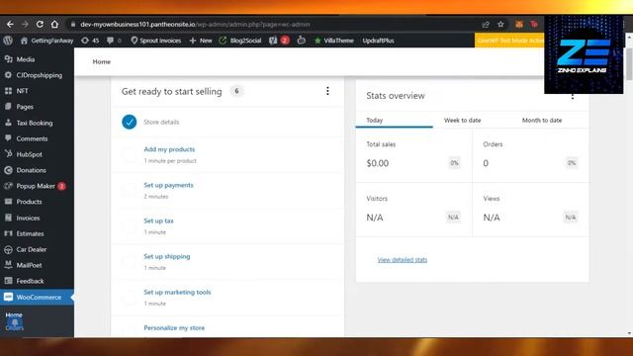Image resolution: width=633 pixels, height=356 pixels.
Task: Open the 45 pending updates icon
Action: [x=90, y=41]
